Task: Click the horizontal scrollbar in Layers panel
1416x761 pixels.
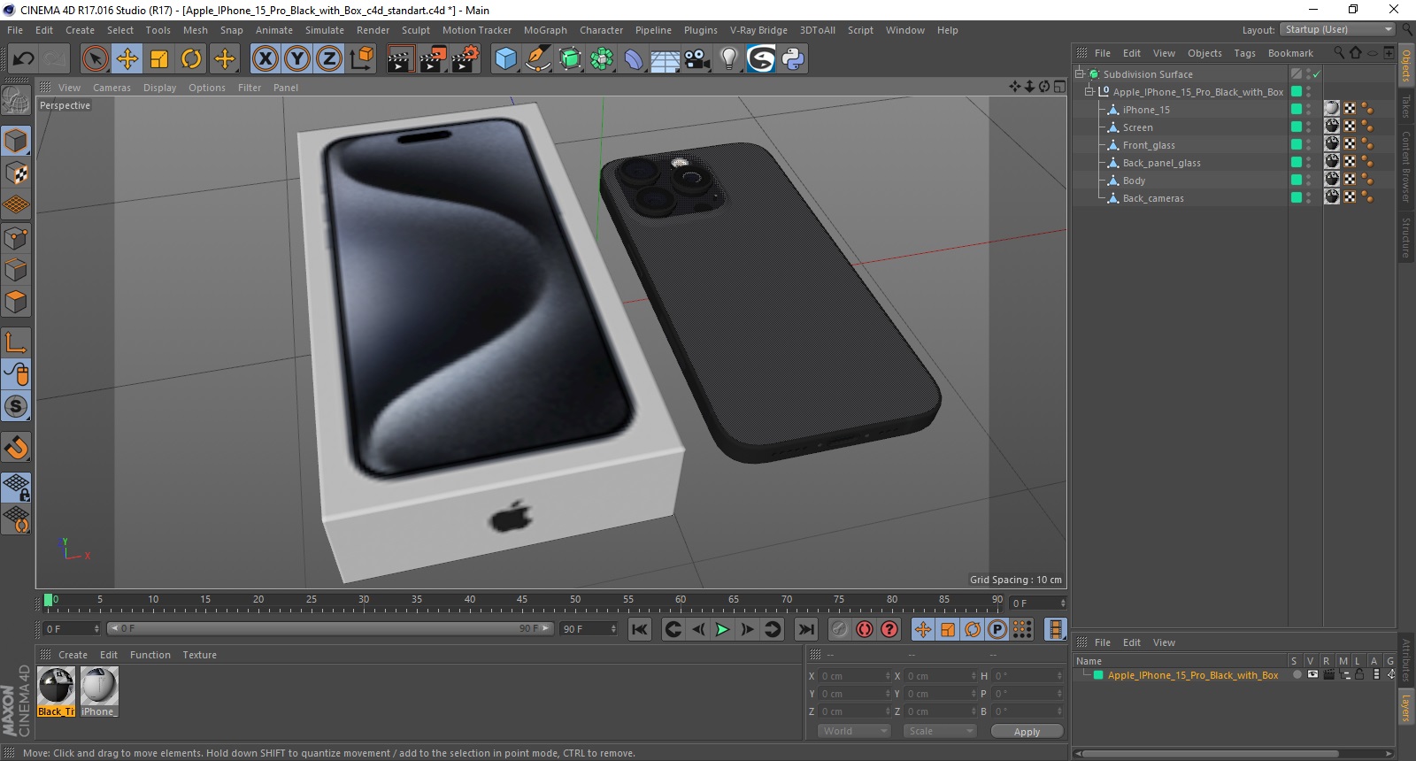Action: [1210, 754]
